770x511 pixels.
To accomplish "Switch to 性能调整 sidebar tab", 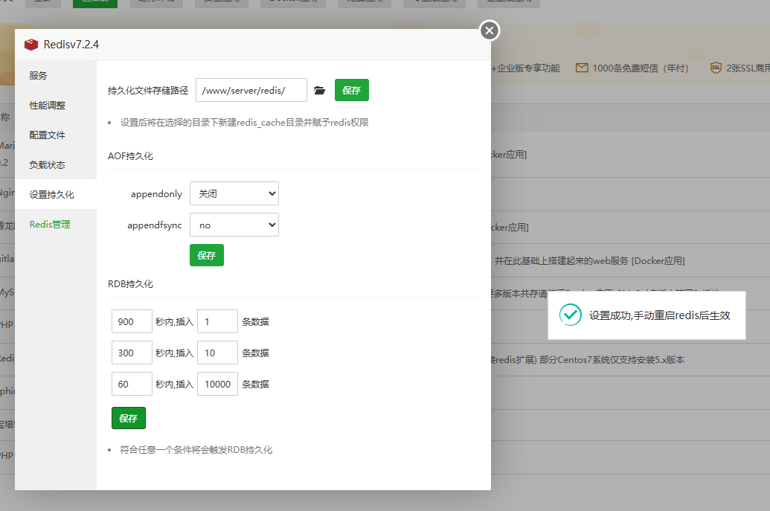I will click(56, 105).
